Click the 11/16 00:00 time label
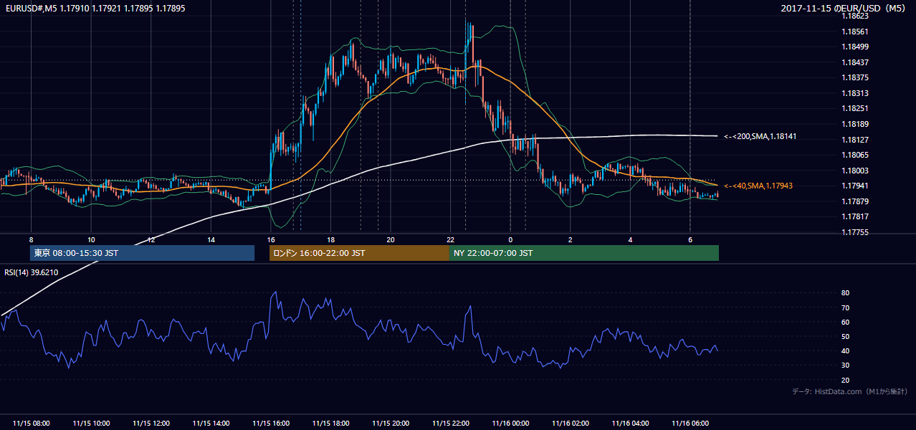 point(511,424)
